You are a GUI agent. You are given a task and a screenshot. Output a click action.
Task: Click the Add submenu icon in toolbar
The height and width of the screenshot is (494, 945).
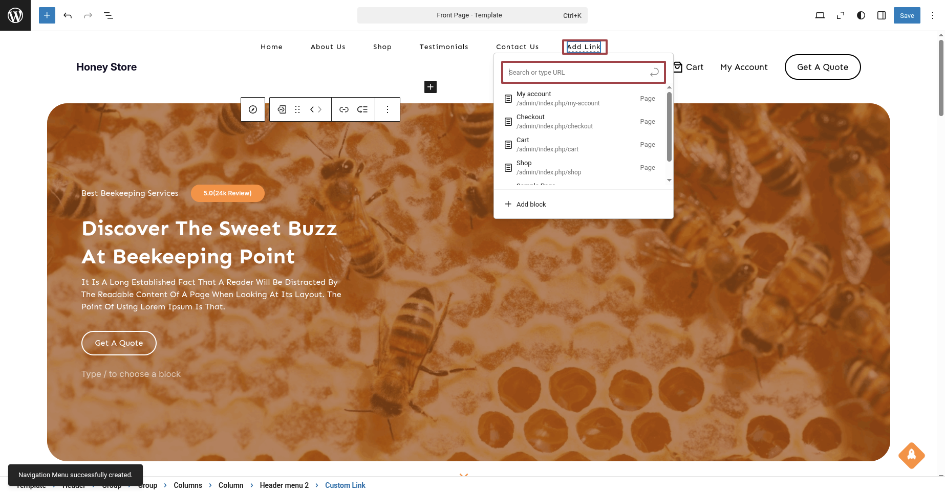pos(362,109)
